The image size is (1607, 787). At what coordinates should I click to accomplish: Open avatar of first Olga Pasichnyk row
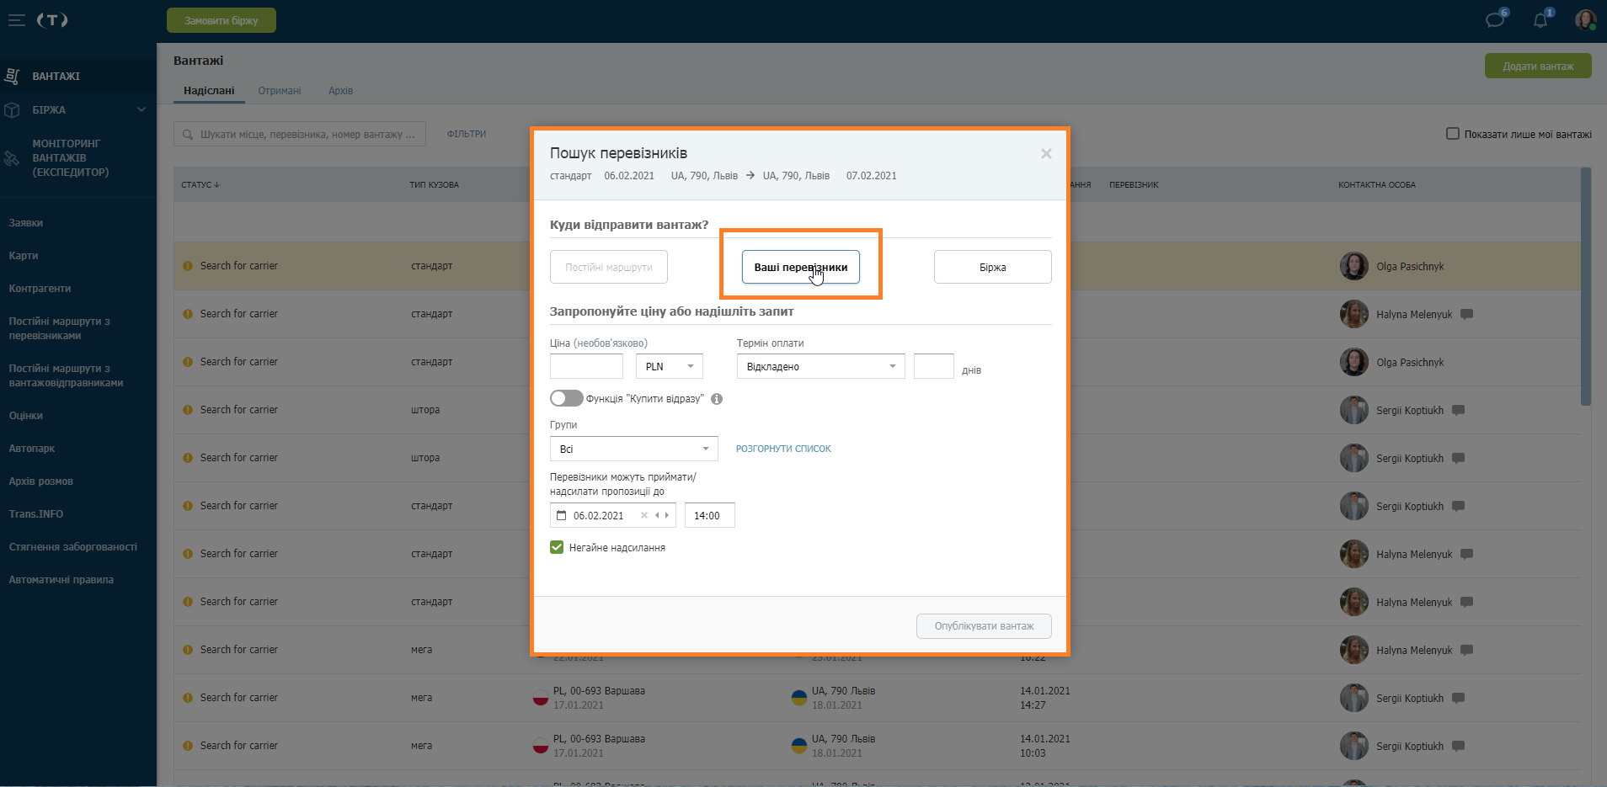pyautogui.click(x=1354, y=266)
